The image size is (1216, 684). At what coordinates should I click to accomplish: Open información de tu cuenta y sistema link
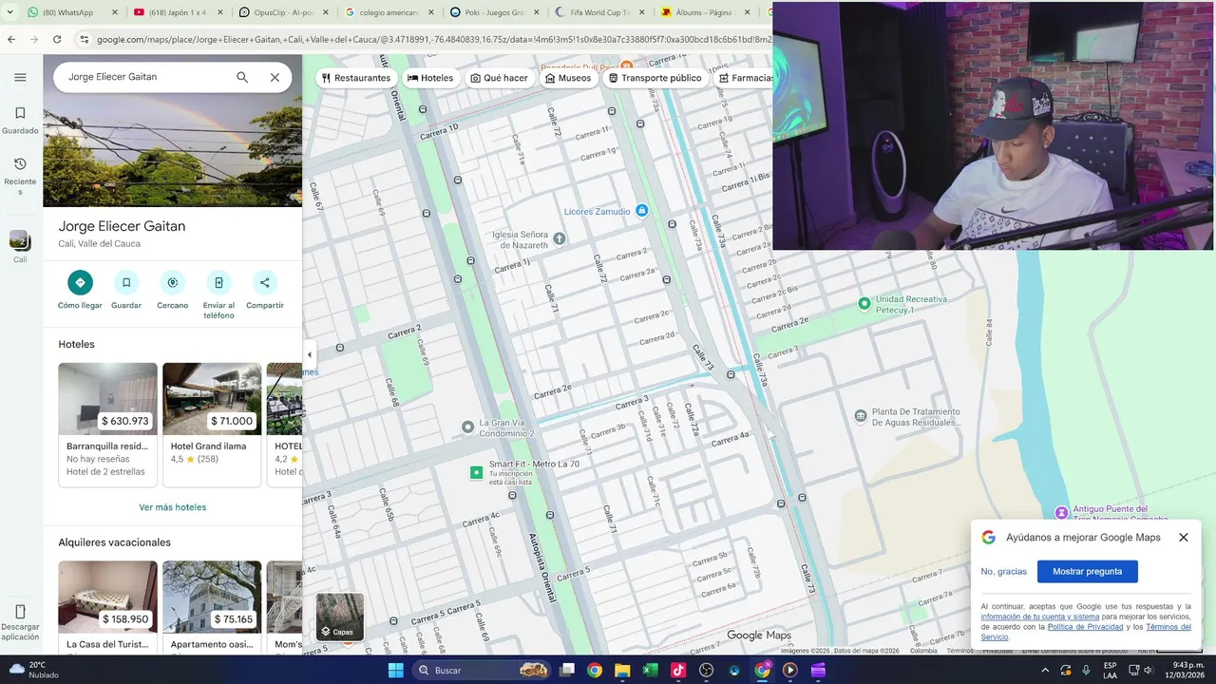point(1039,617)
